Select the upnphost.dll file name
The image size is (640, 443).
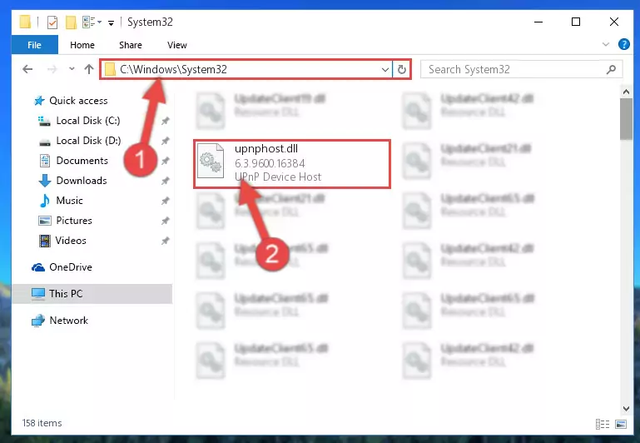point(266,148)
